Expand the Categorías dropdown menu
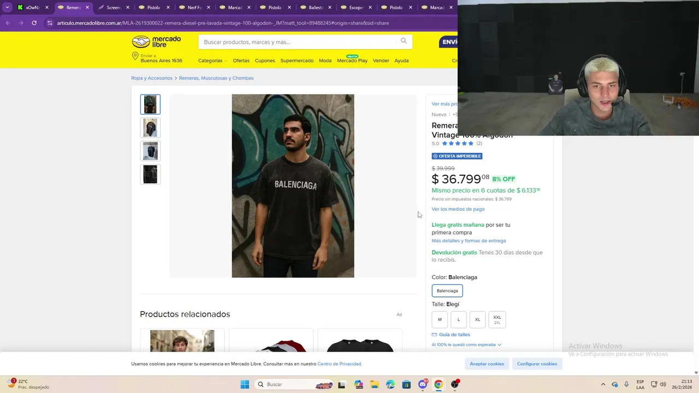 point(212,61)
